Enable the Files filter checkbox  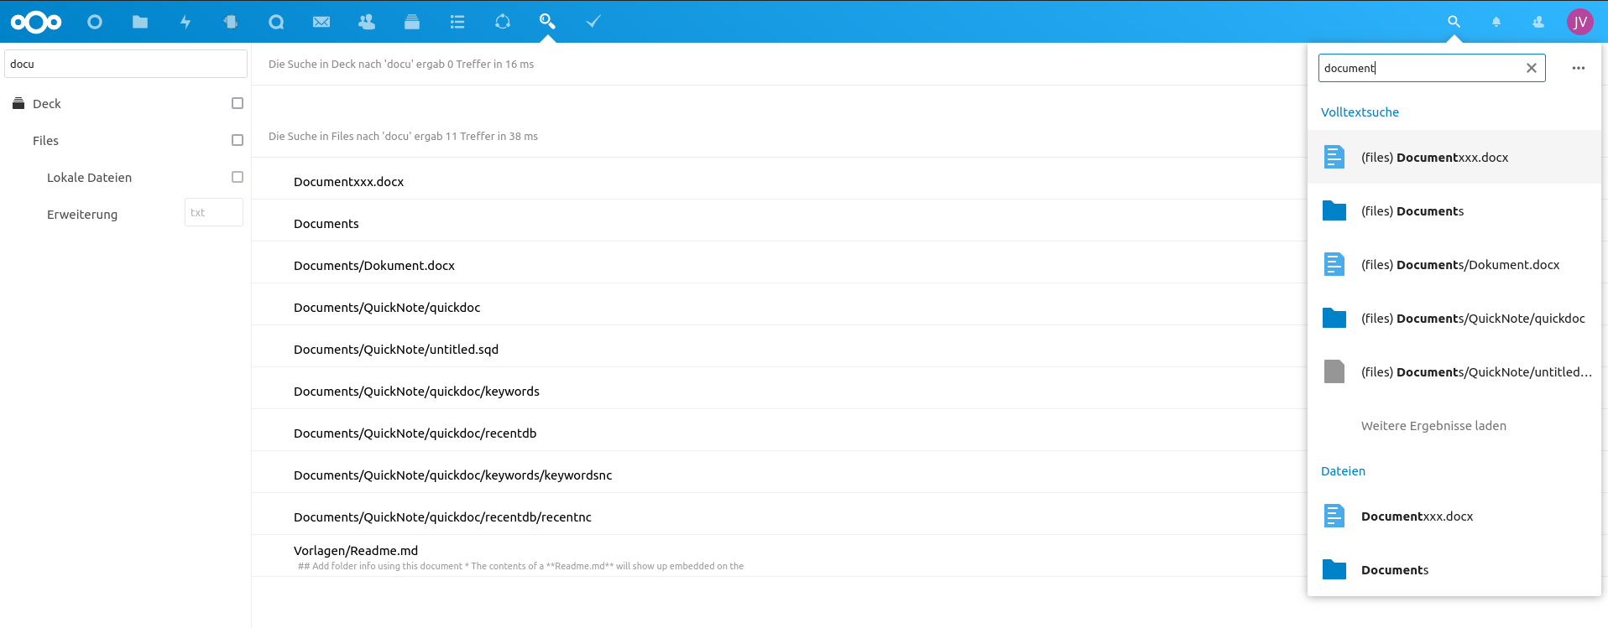pyautogui.click(x=238, y=140)
